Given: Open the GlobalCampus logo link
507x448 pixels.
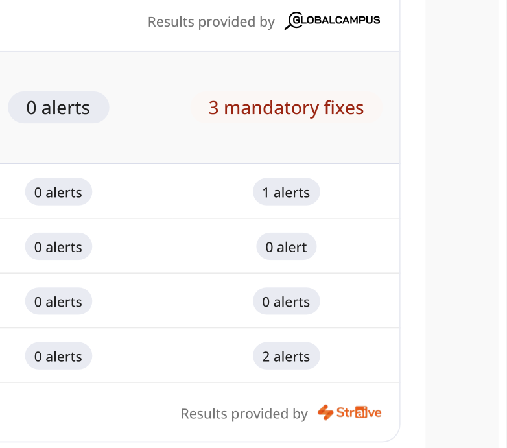Looking at the screenshot, I should (333, 21).
